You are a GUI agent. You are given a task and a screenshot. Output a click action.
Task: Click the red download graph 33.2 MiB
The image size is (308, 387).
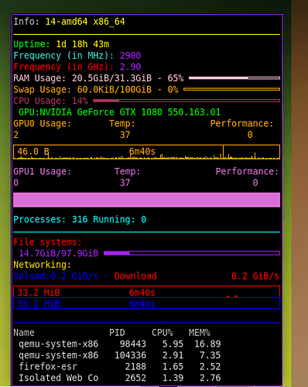point(146,292)
